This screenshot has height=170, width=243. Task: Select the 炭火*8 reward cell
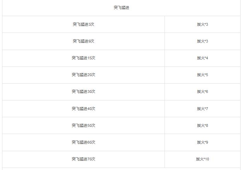click(x=203, y=125)
